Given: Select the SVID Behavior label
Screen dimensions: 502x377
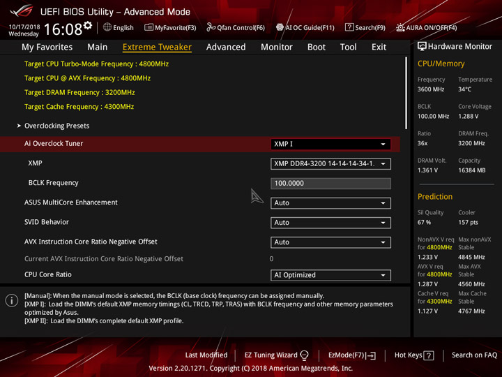Looking at the screenshot, I should click(x=47, y=222).
